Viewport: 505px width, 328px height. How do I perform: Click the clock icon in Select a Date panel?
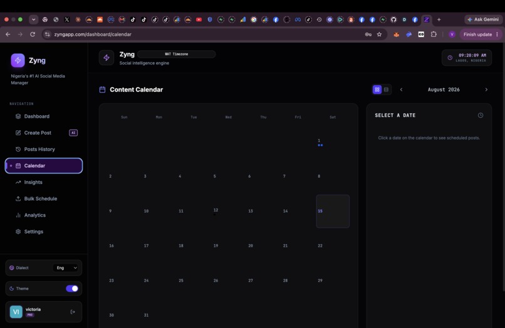pos(480,115)
